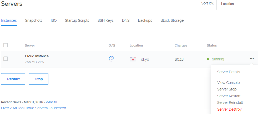Open the three-dot server actions menu
This screenshot has width=258, height=114.
point(252,59)
